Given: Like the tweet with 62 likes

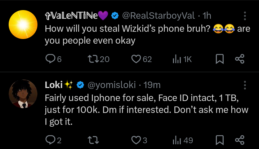Looking at the screenshot, I should tap(142, 59).
